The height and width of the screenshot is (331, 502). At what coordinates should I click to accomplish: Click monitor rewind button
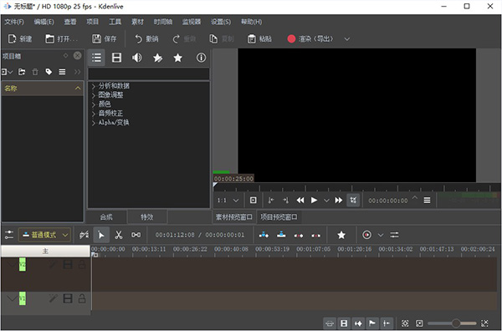(300, 201)
